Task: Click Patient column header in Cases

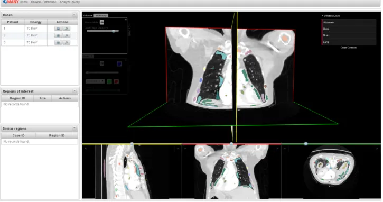Action: point(13,22)
